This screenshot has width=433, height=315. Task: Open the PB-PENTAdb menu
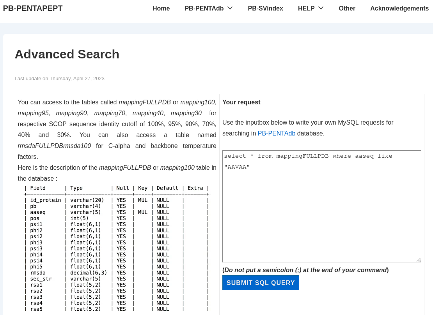point(204,8)
